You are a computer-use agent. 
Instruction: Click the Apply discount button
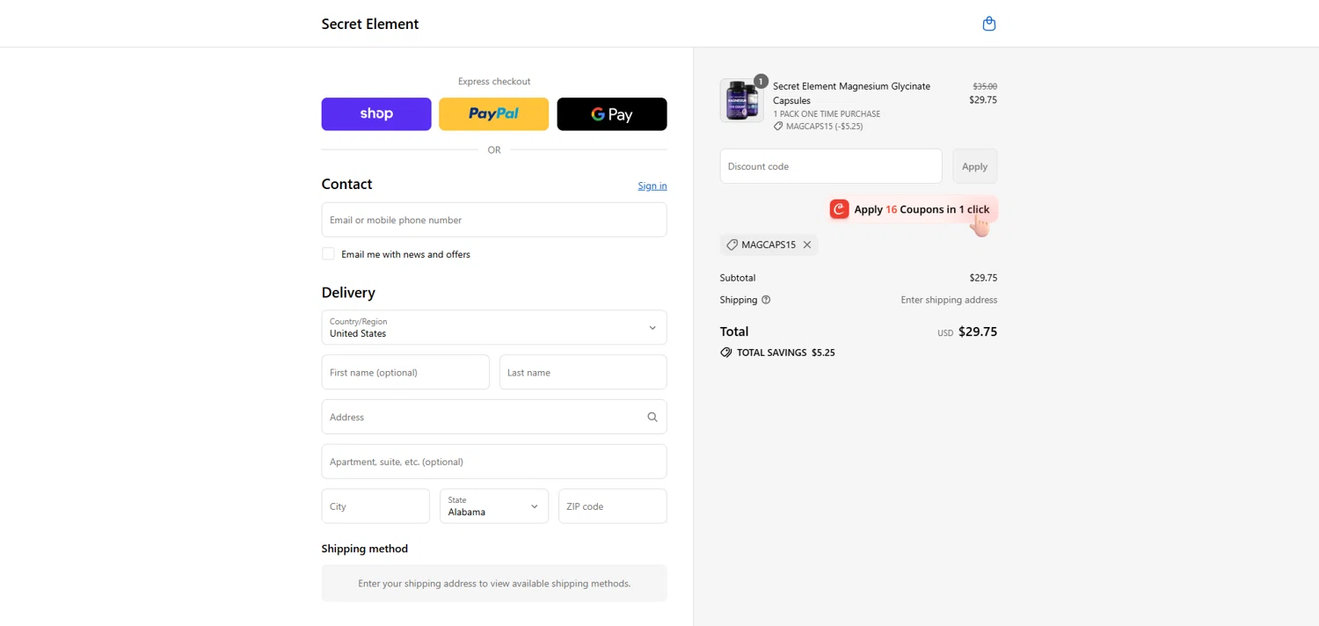[974, 166]
